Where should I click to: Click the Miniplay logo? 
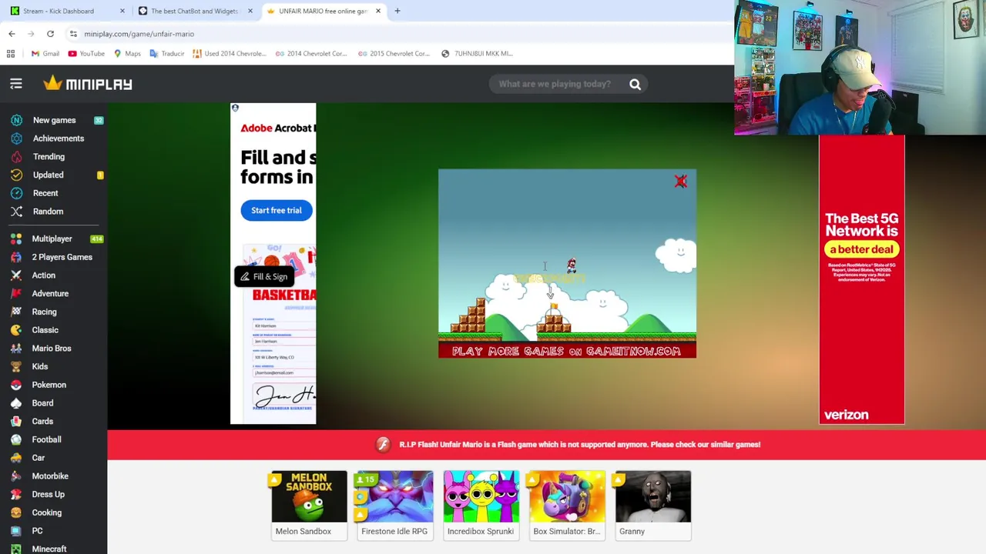[x=88, y=84]
